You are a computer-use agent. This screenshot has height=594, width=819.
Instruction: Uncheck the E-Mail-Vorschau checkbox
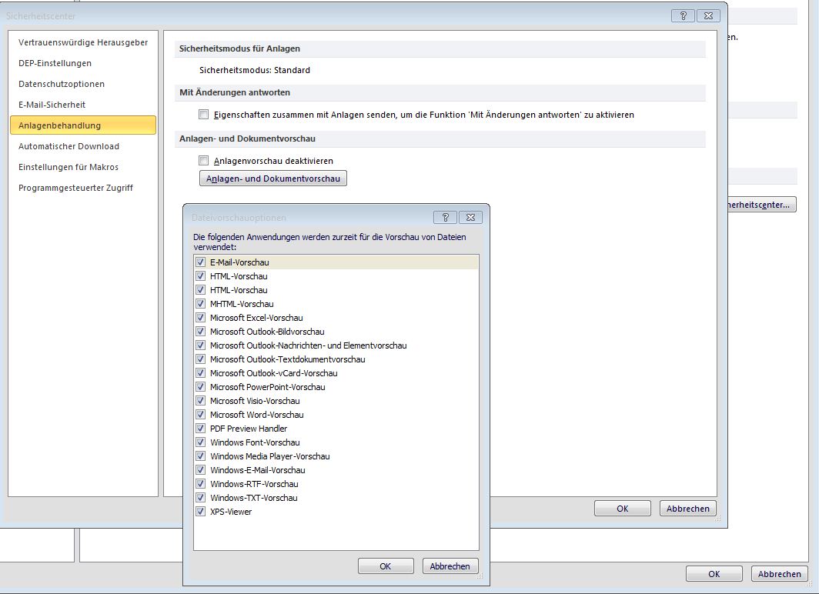[201, 262]
